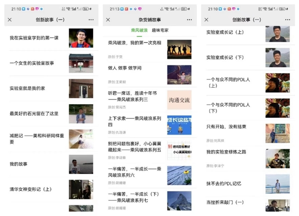Open article 实验室成长记（下）
The image size is (299, 216).
click(x=248, y=57)
